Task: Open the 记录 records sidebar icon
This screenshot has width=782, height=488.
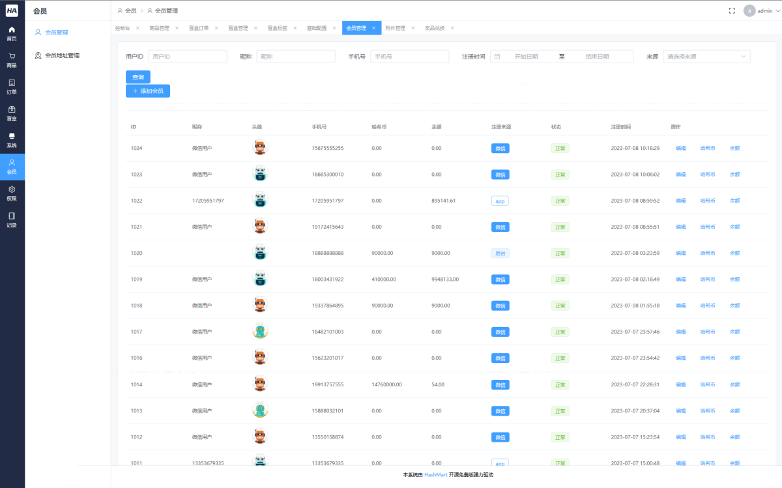Action: pyautogui.click(x=12, y=220)
